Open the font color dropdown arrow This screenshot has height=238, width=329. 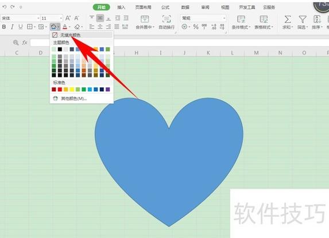69,27
